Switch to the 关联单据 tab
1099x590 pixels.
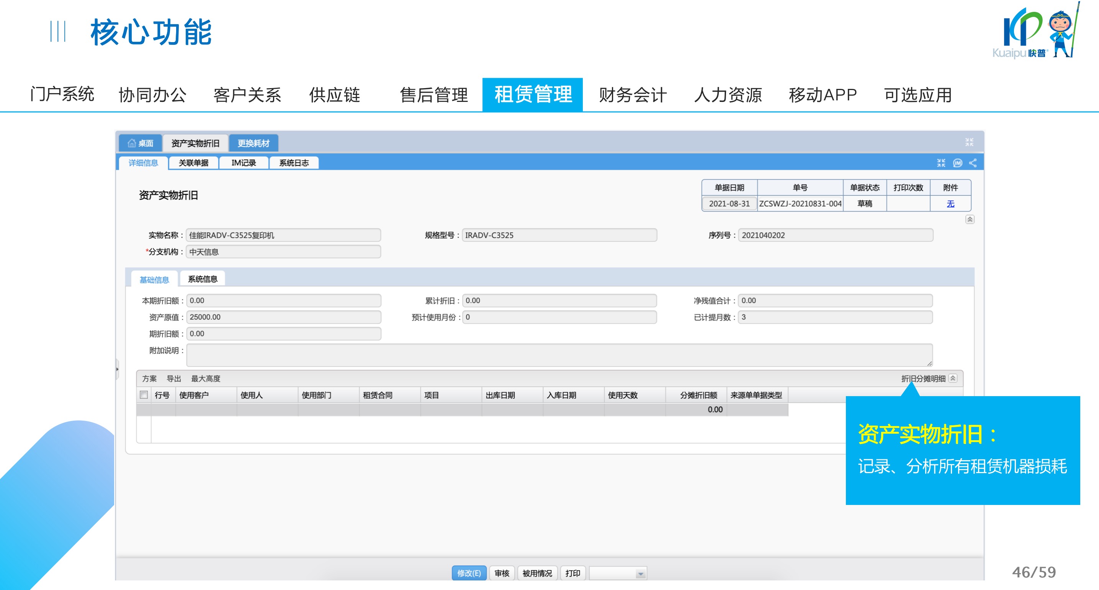(x=193, y=163)
